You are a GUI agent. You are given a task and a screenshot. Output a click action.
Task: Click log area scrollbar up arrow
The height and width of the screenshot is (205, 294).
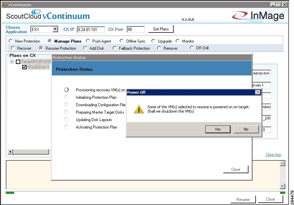coord(283,163)
